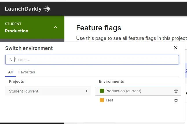Click the LaunchDarkly logo arrow icon
Screen dimensions: 187x124
(x=47, y=9)
